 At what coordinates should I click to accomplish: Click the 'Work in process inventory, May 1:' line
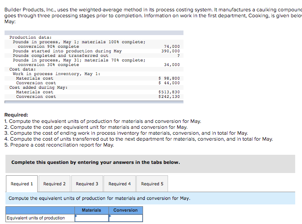[56, 74]
